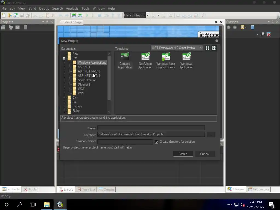
Task: Click the first Projects panel toolbar icon
Action: point(3,27)
